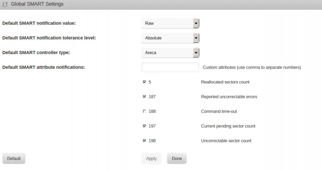Uncheck attribute 198 Uncorrectable sector count
Image resolution: width=322 pixels, height=170 pixels.
point(145,141)
